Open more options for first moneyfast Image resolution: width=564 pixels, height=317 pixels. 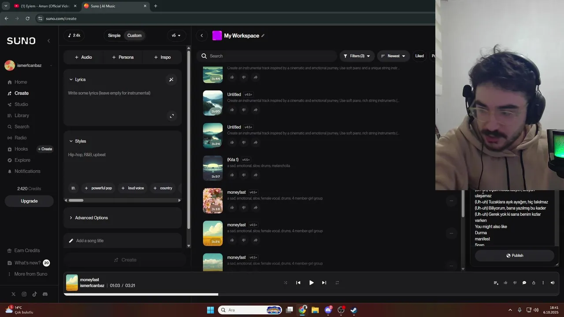pyautogui.click(x=451, y=200)
